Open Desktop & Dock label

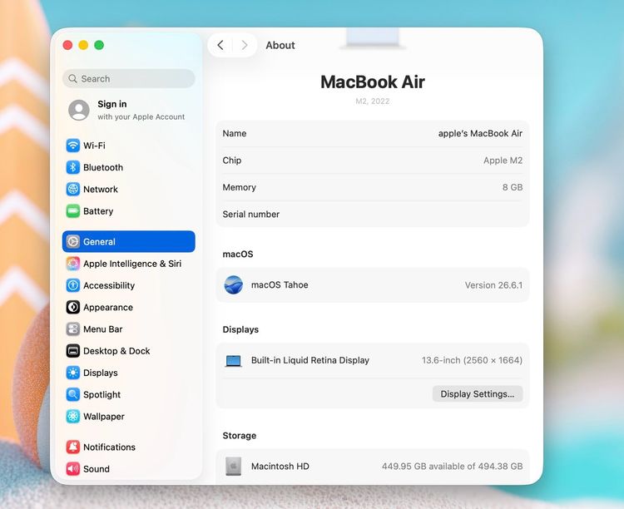point(116,351)
